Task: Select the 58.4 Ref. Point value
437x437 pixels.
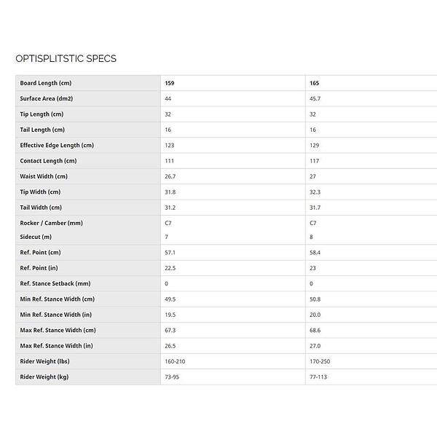Action: (315, 253)
